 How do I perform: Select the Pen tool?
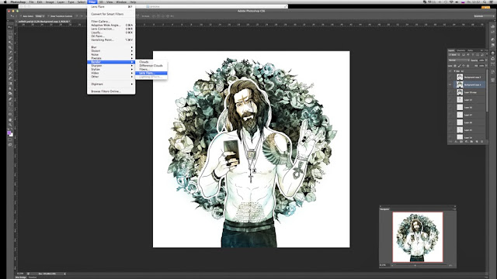click(10, 99)
